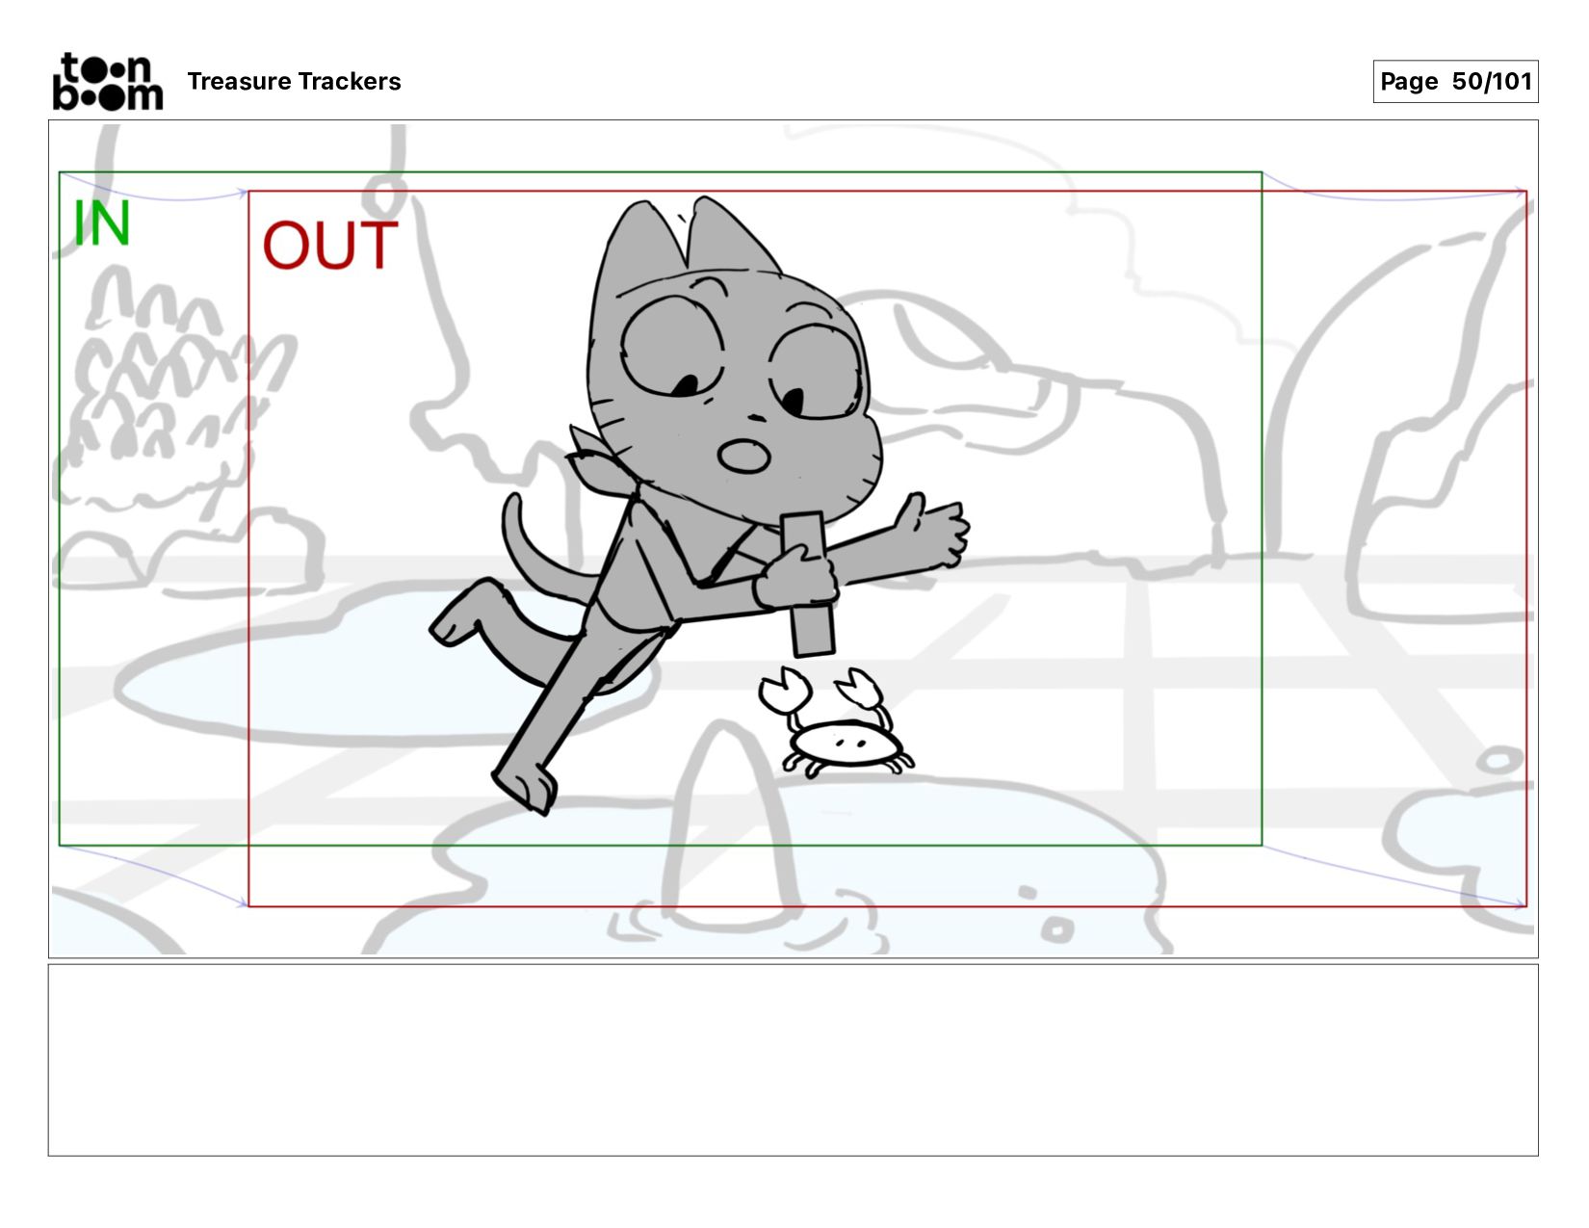Click the Toon Boom logo
The width and height of the screenshot is (1589, 1228).
coord(108,82)
